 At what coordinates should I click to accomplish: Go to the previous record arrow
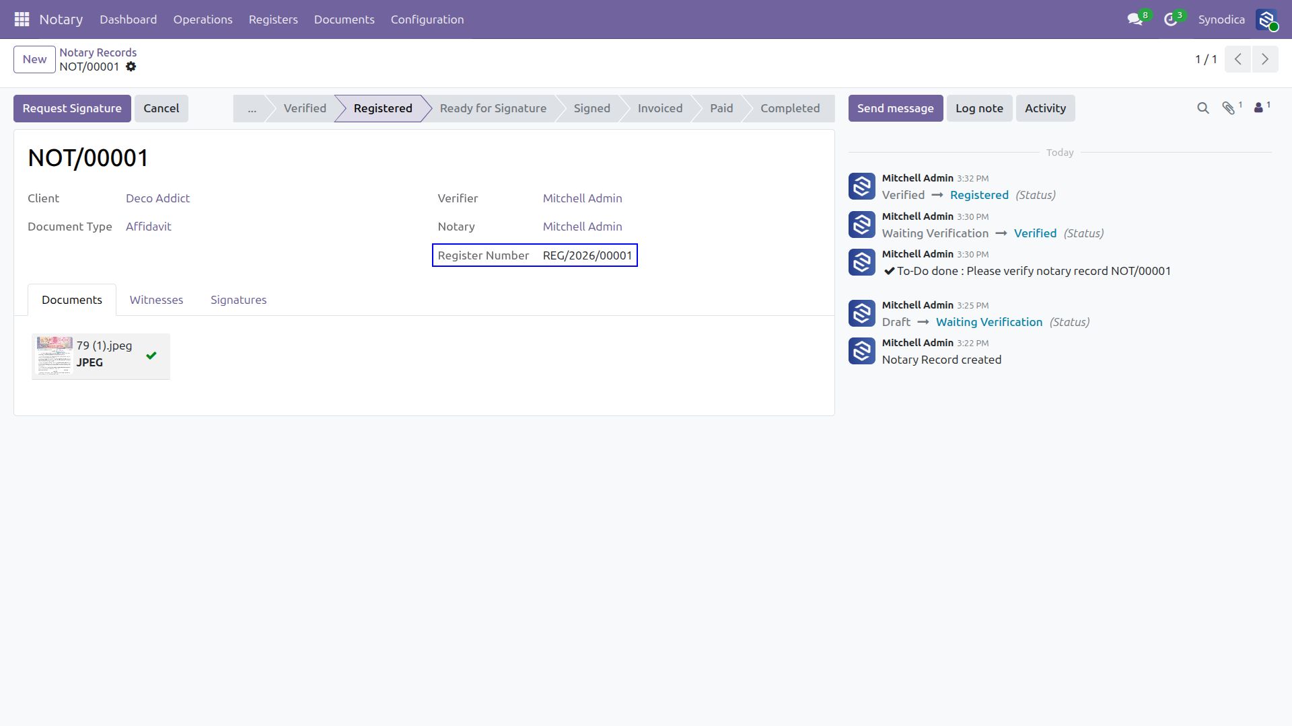1238,59
